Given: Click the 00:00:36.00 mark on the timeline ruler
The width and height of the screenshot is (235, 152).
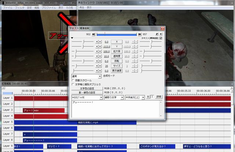Looking at the screenshot, I should click(x=203, y=91).
